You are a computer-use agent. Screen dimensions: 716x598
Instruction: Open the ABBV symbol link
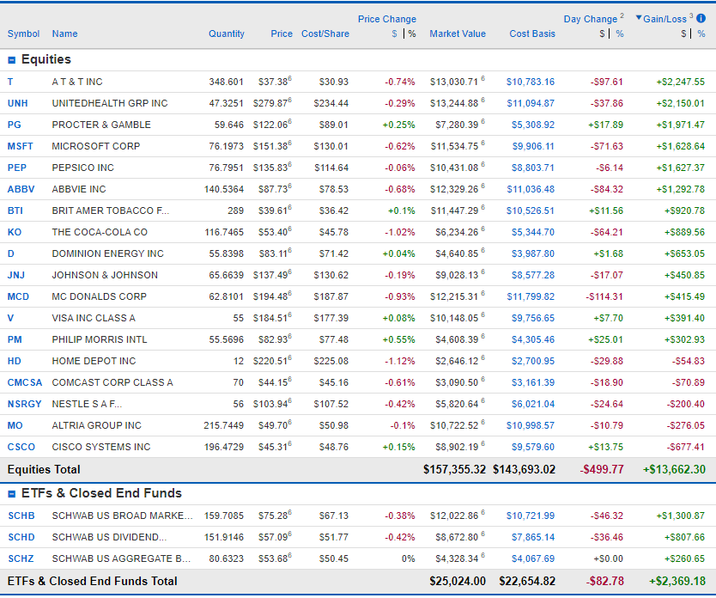pyautogui.click(x=21, y=190)
